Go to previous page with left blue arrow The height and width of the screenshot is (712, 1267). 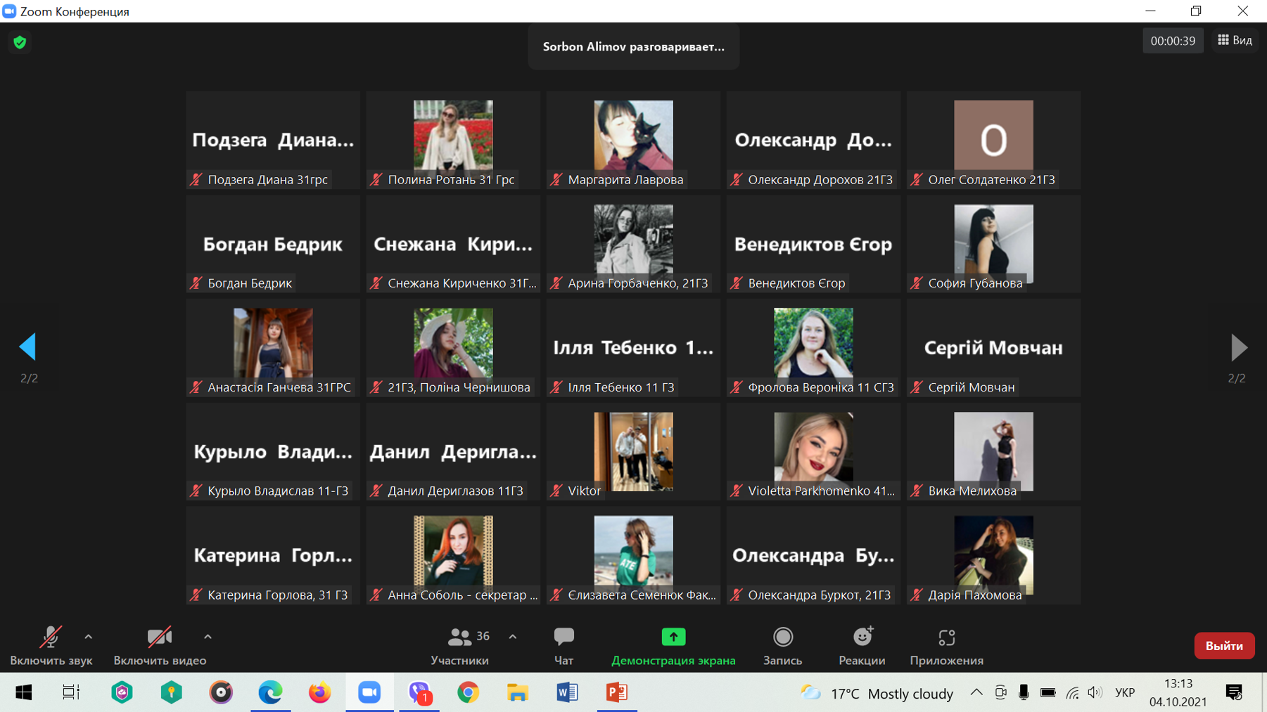[28, 347]
